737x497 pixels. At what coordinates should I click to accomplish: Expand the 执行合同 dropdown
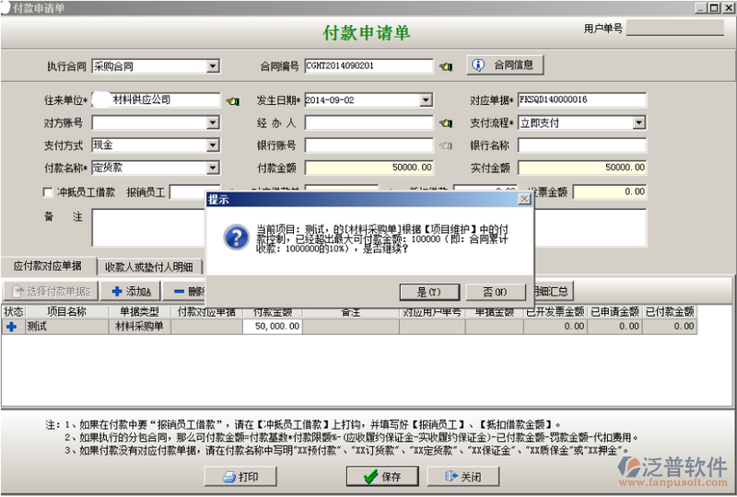pos(213,66)
